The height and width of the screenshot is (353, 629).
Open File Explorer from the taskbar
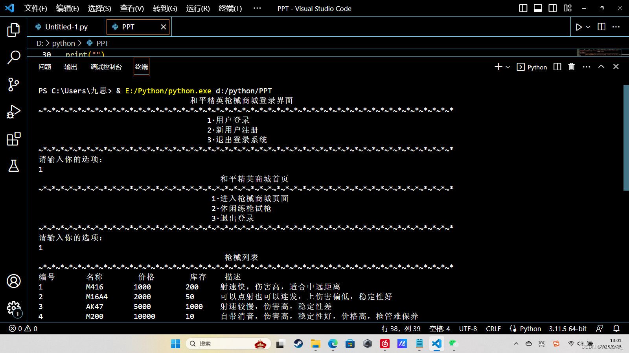point(316,344)
